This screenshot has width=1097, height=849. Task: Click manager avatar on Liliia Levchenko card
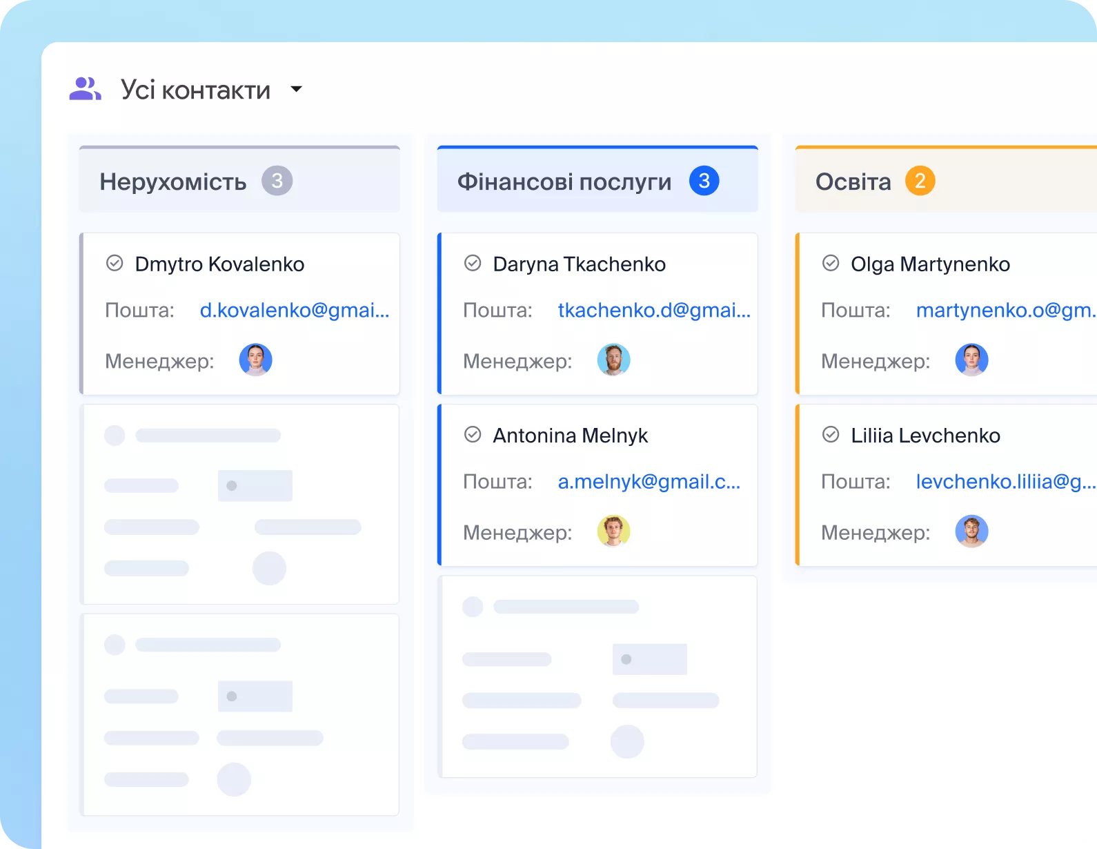971,531
